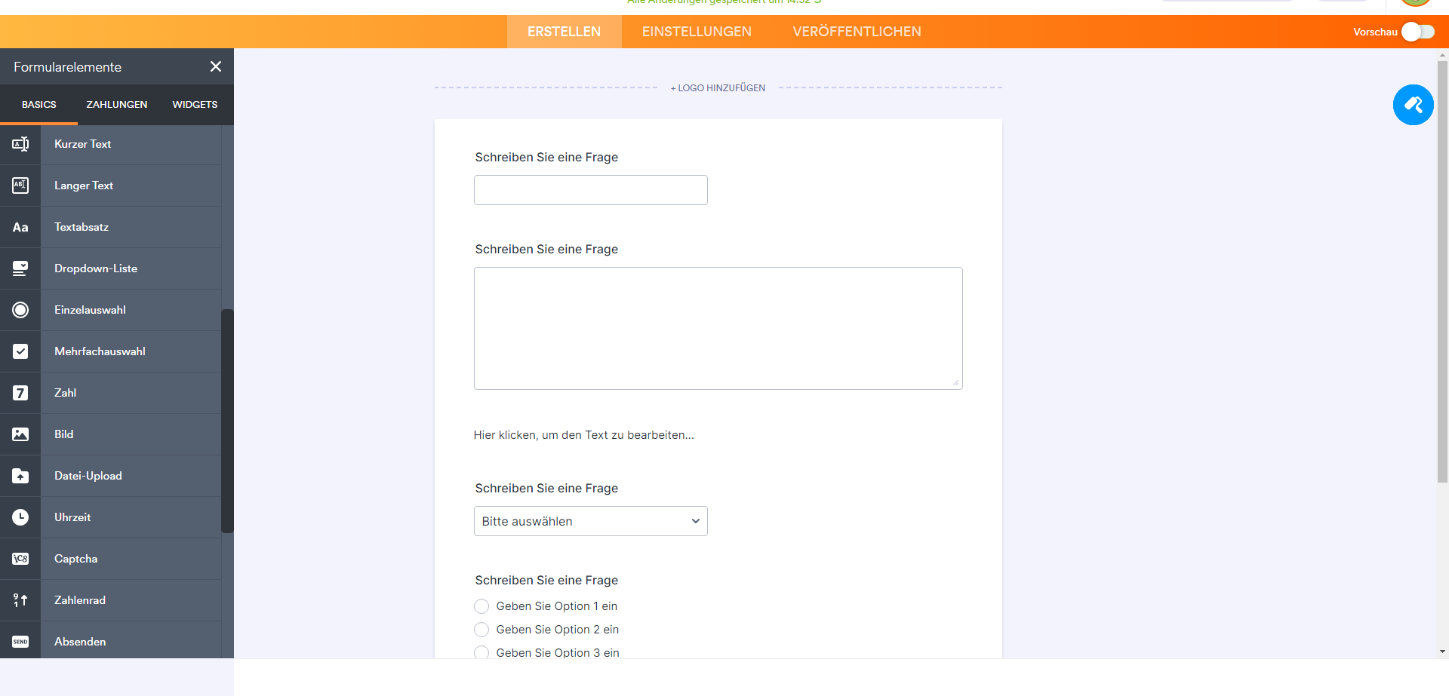Select the Kurzer Text element icon

coord(20,144)
